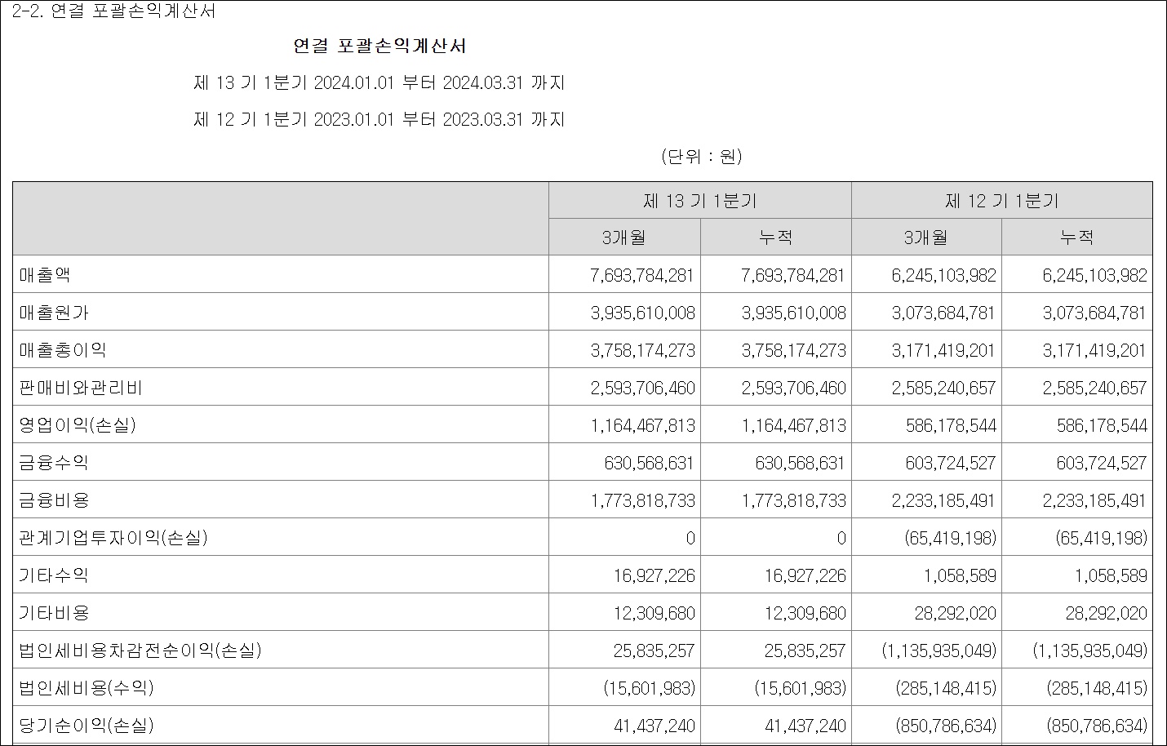Click 매출액 '7,693,784,281' in 제 13 기 3개월 column
This screenshot has height=746, width=1167.
(x=641, y=276)
